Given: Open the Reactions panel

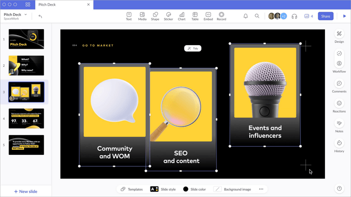Looking at the screenshot, I should pyautogui.click(x=339, y=106).
